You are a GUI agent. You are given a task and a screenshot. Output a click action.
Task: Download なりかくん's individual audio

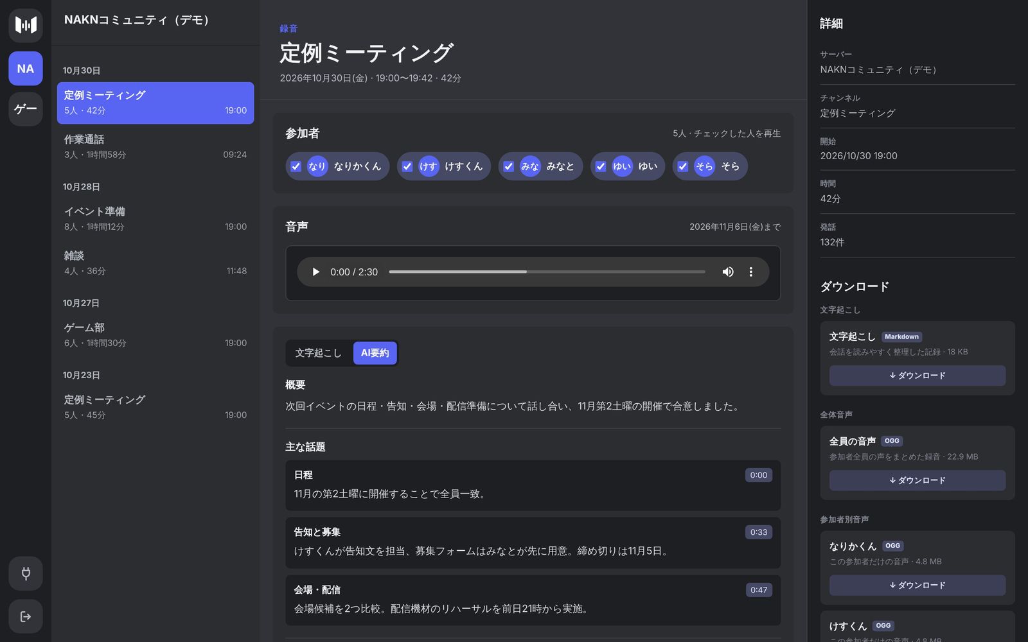(917, 585)
